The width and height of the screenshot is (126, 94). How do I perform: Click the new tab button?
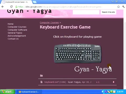35,2
